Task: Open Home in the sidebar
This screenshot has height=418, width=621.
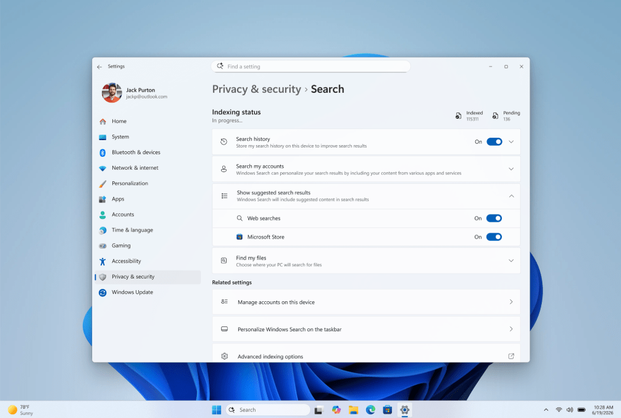Action: [x=147, y=121]
